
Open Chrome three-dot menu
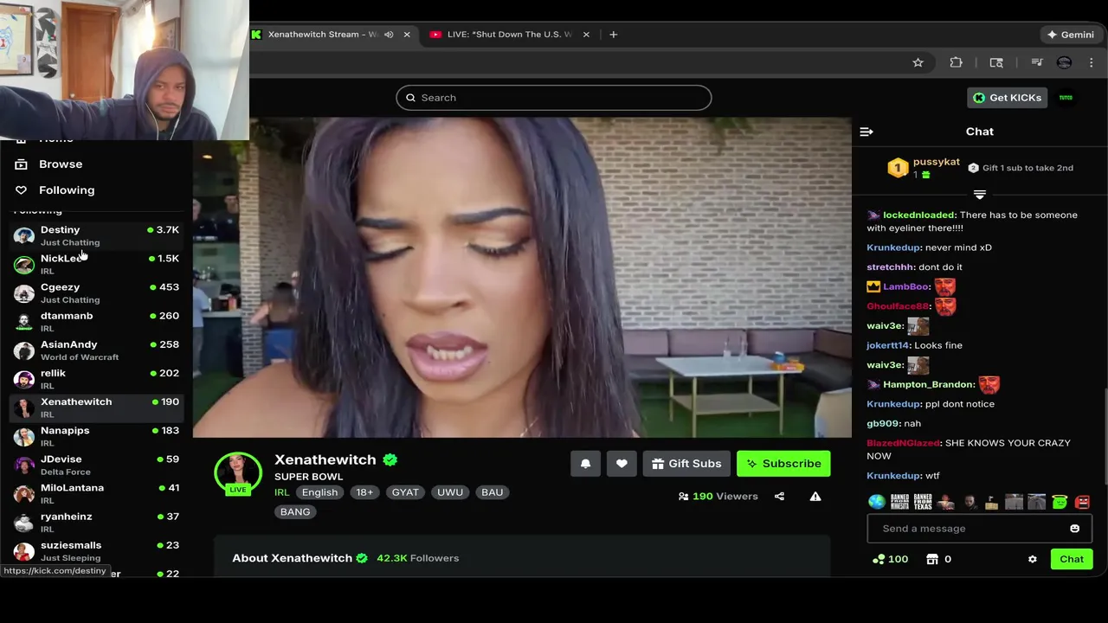(1091, 62)
